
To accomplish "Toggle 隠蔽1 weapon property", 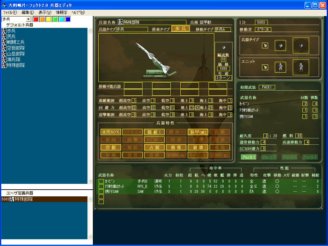I will click(154, 132).
